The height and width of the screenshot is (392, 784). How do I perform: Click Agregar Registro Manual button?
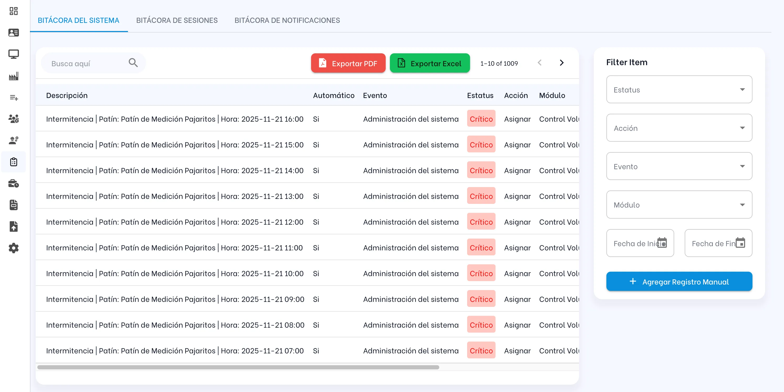click(679, 282)
